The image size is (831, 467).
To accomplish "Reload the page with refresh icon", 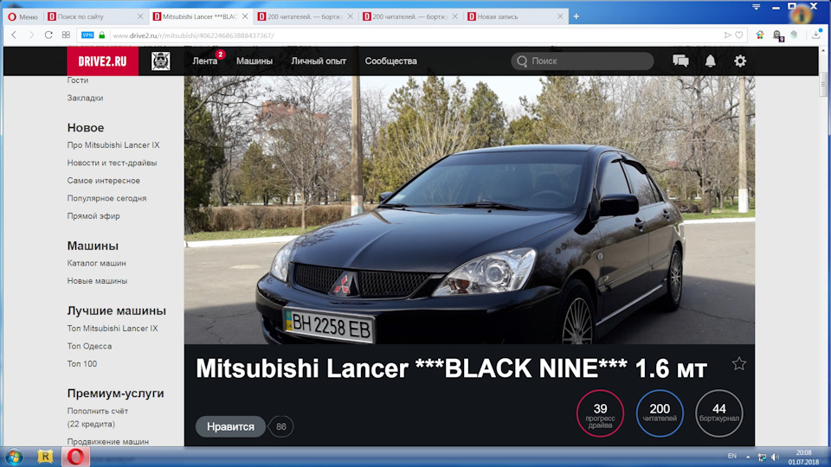I will (x=48, y=35).
